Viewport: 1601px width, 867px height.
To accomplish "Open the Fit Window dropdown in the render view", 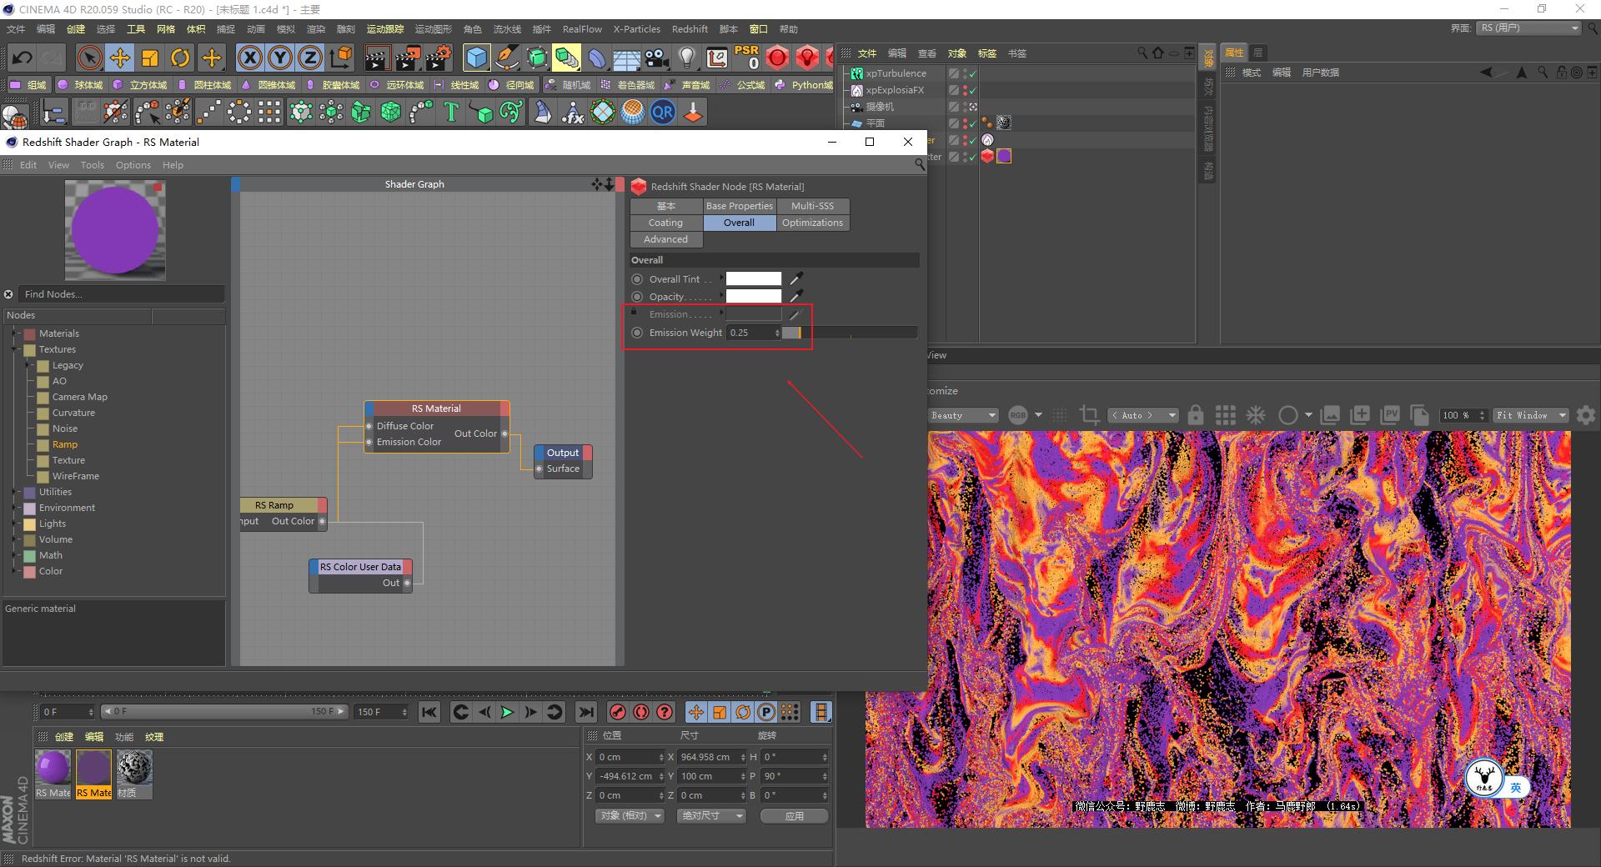I will click(1531, 415).
